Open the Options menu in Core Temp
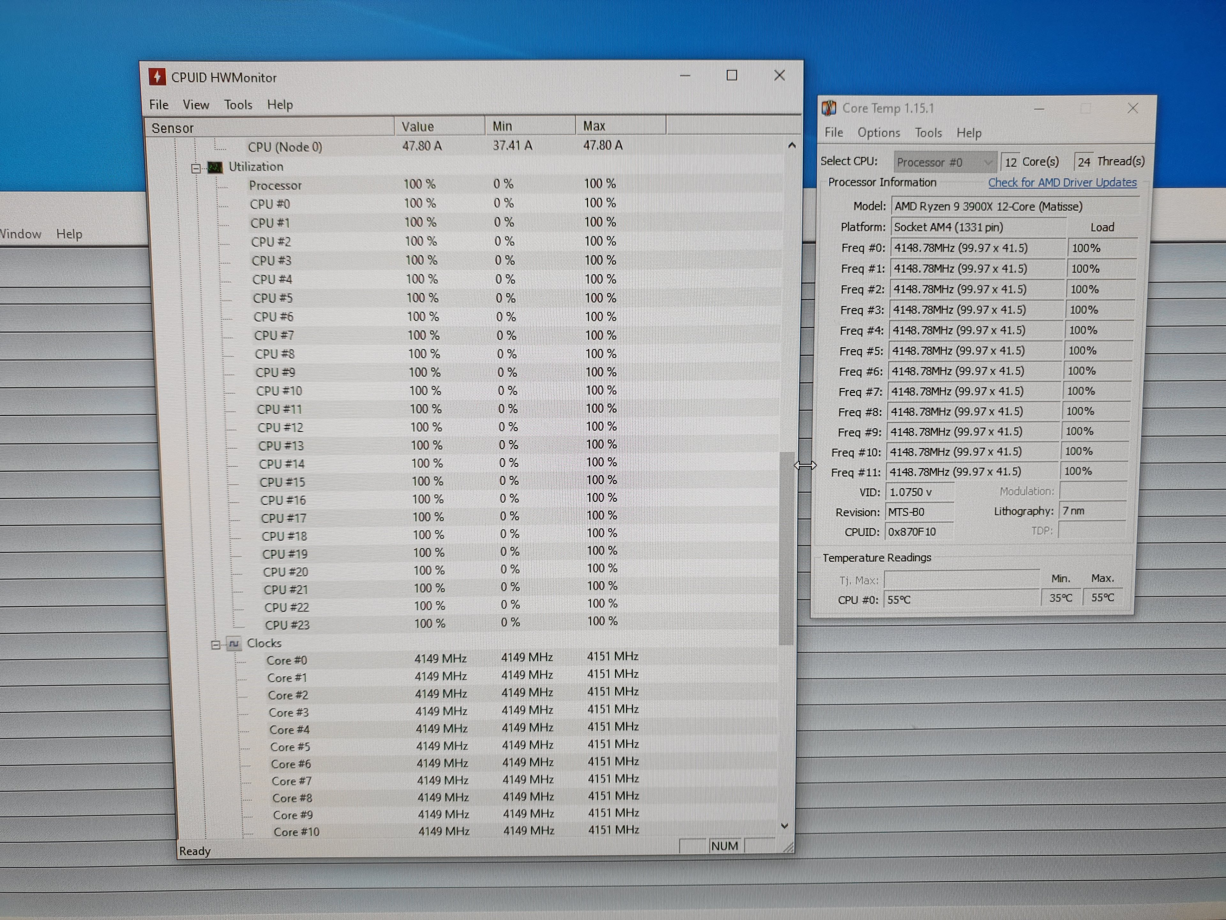The image size is (1226, 920). pos(879,133)
